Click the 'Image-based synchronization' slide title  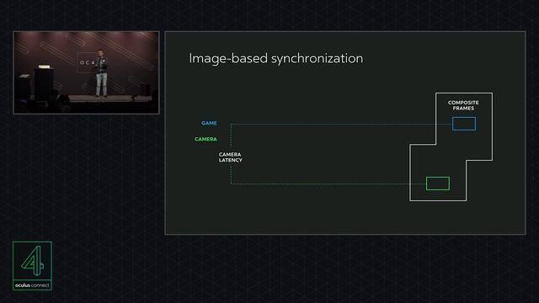tap(275, 58)
